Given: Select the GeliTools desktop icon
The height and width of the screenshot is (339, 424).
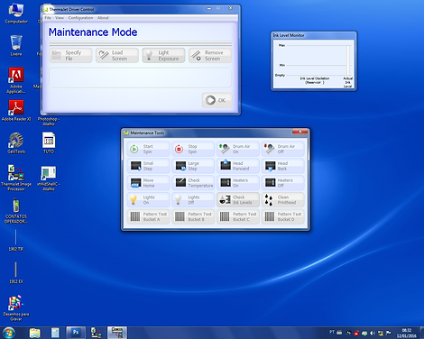Looking at the screenshot, I should 16,143.
